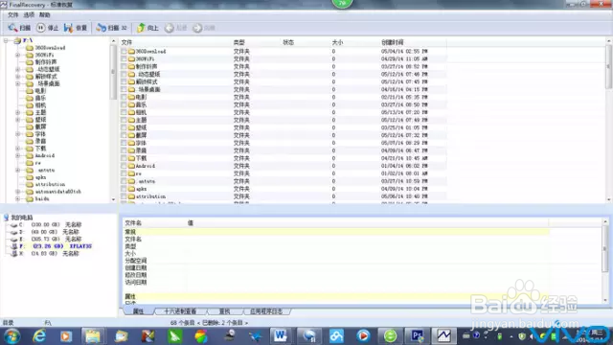This screenshot has height=345, width=613.
Task: Select the E: drive icon
Action: [14, 239]
